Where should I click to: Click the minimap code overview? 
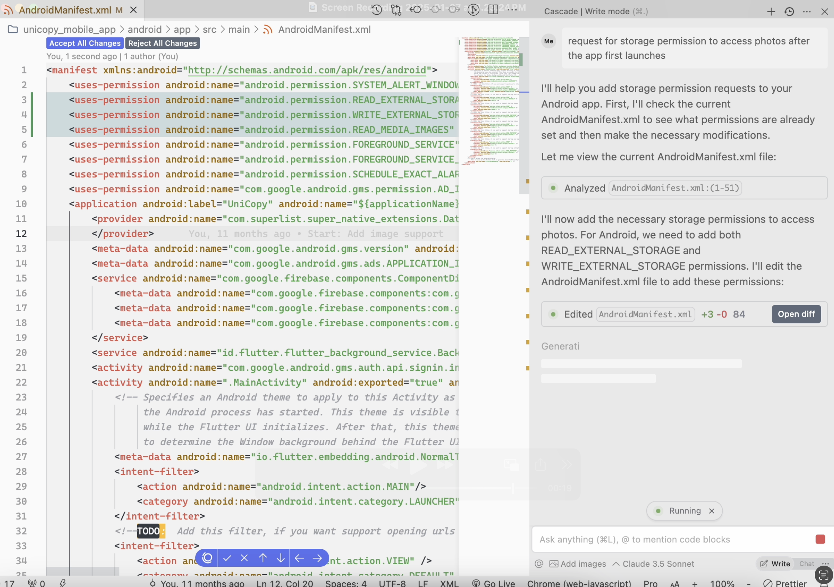(x=489, y=101)
